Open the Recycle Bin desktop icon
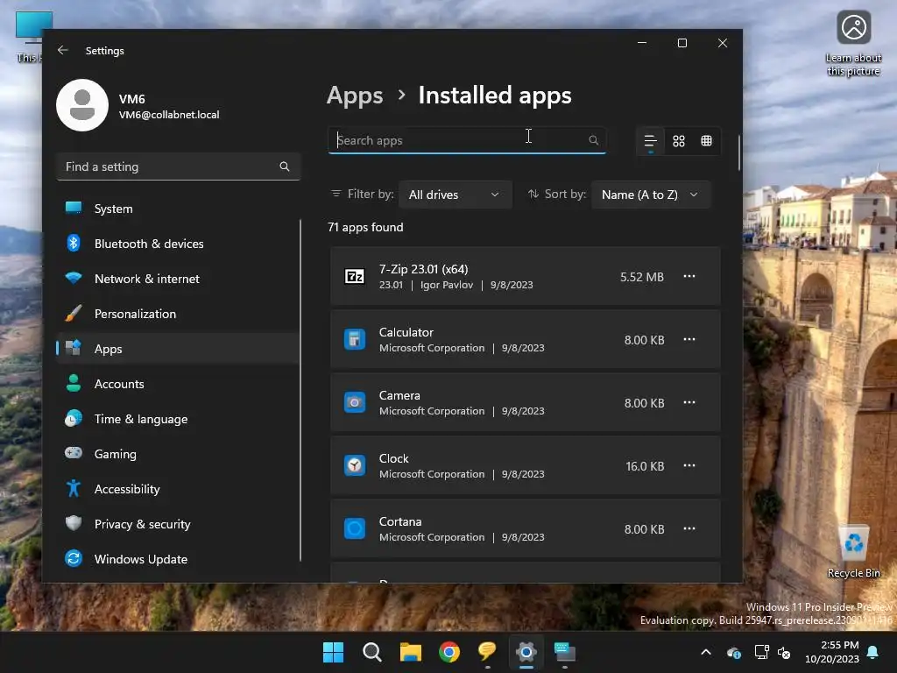This screenshot has height=673, width=897. (x=854, y=552)
